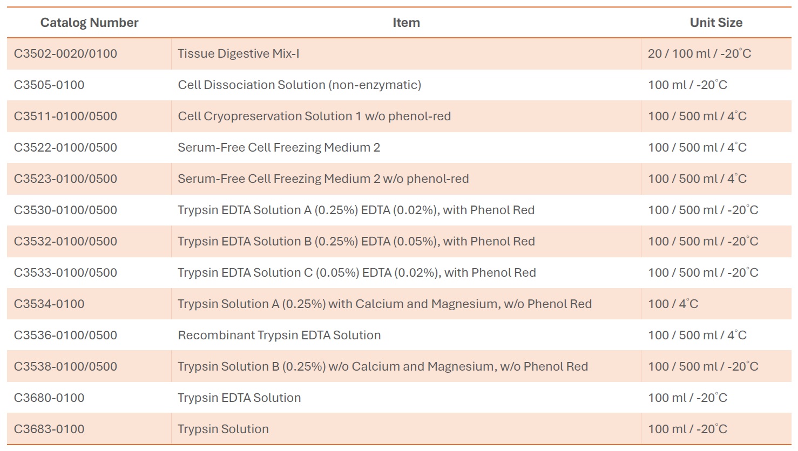
Task: Select the Trypsin Solution item in last row
Action: (223, 429)
